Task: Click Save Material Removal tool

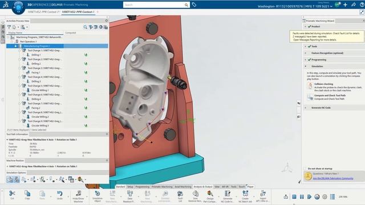Action: [x=195, y=196]
